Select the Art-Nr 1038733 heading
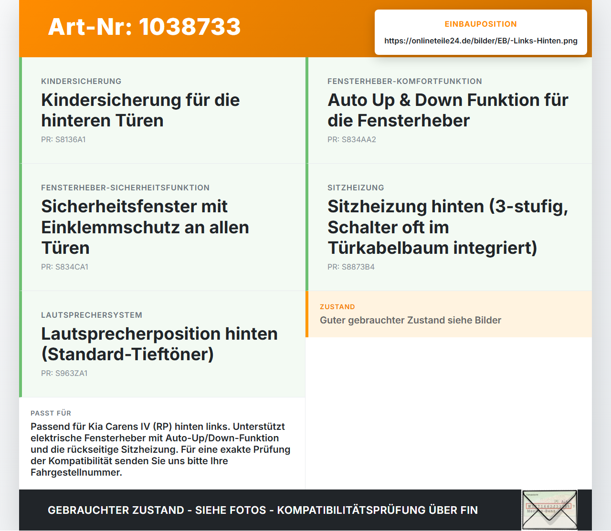The height and width of the screenshot is (531, 611). click(x=144, y=27)
